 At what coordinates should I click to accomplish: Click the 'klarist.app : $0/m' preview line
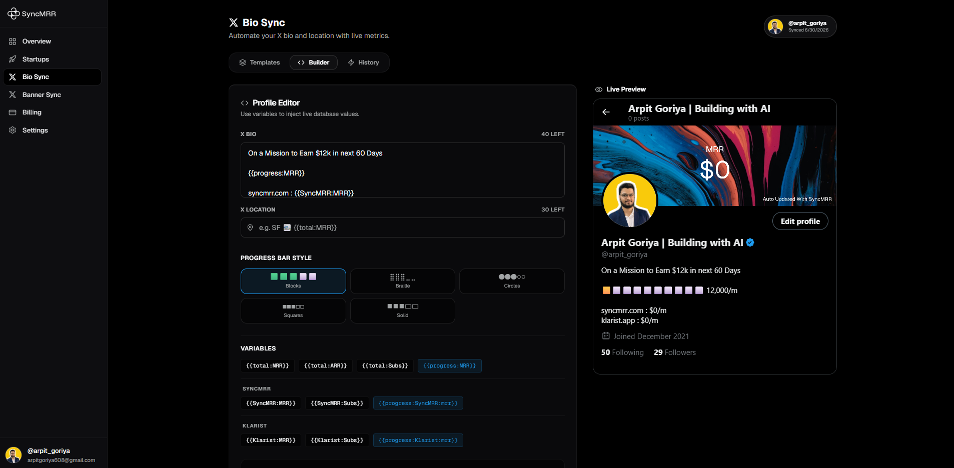(630, 320)
